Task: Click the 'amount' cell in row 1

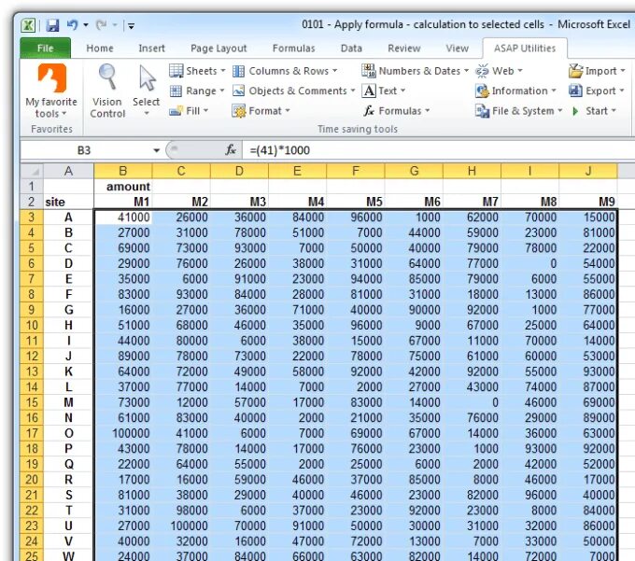Action: pos(123,187)
